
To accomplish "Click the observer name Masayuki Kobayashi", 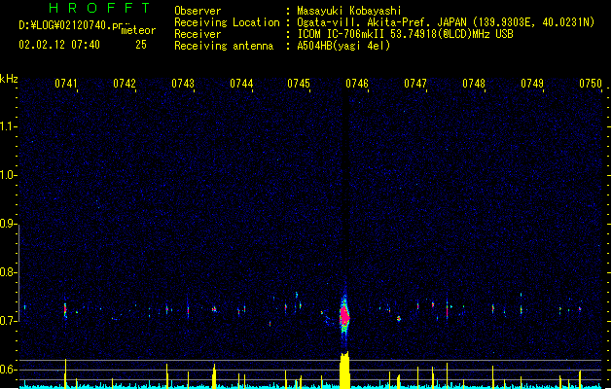I will (349, 11).
